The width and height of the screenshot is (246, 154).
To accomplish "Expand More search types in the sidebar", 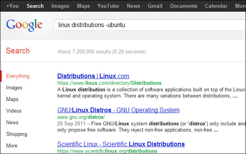I will tap(12, 145).
